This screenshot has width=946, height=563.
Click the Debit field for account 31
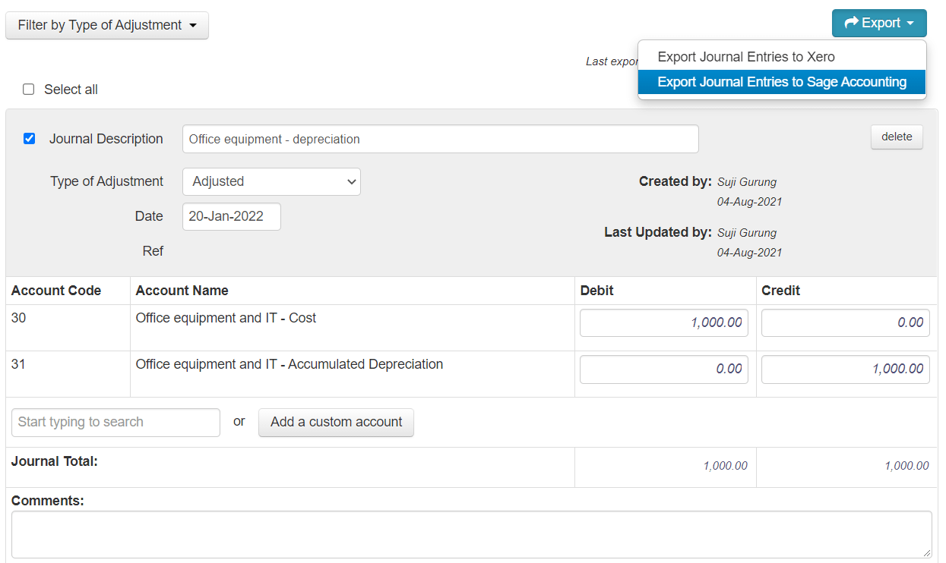tap(663, 369)
